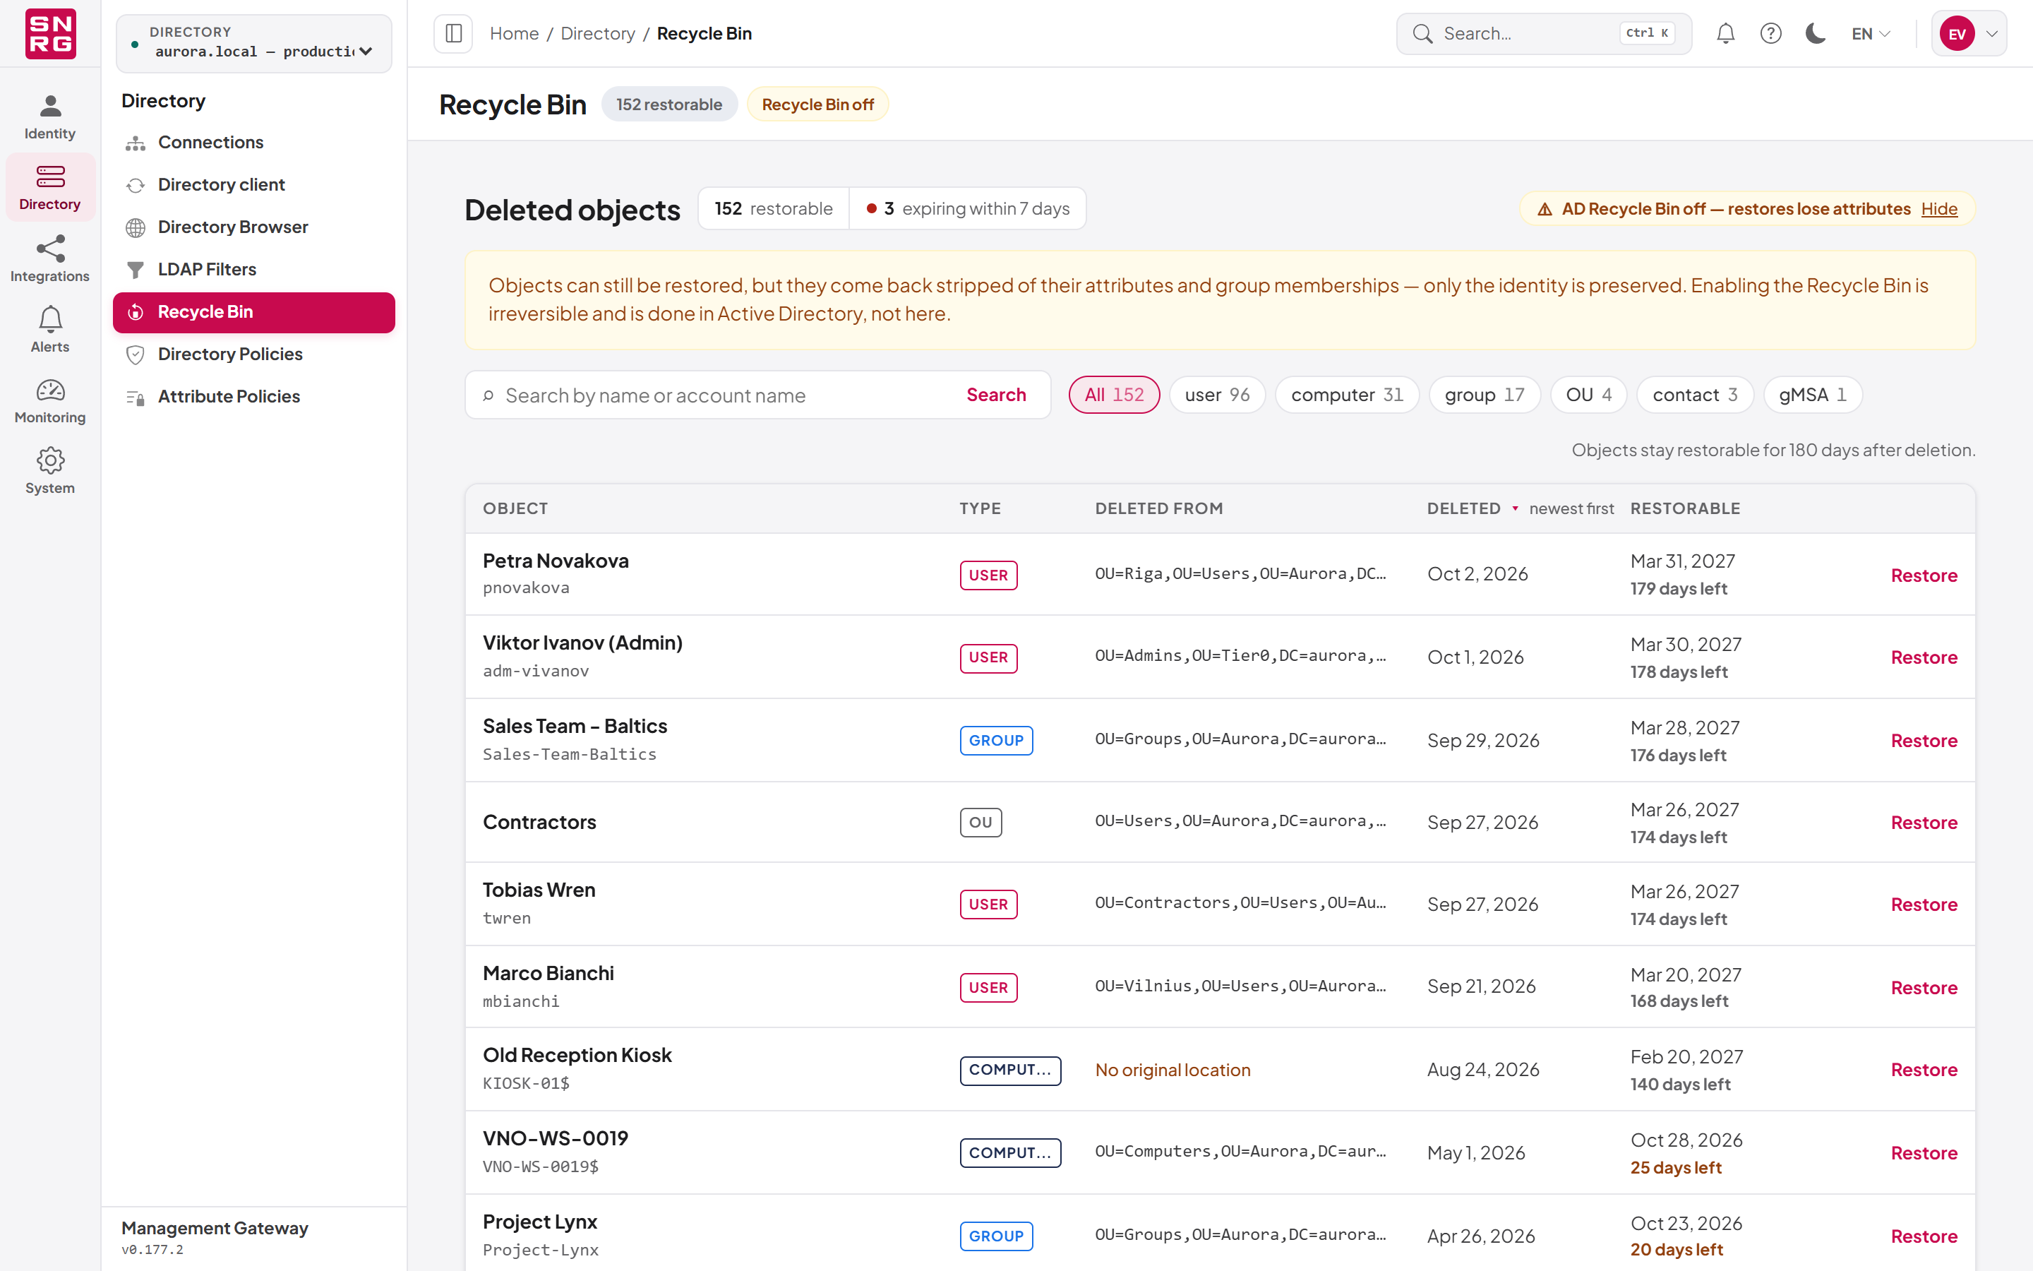The image size is (2033, 1271).
Task: Go to Directory breadcrumb
Action: click(597, 34)
